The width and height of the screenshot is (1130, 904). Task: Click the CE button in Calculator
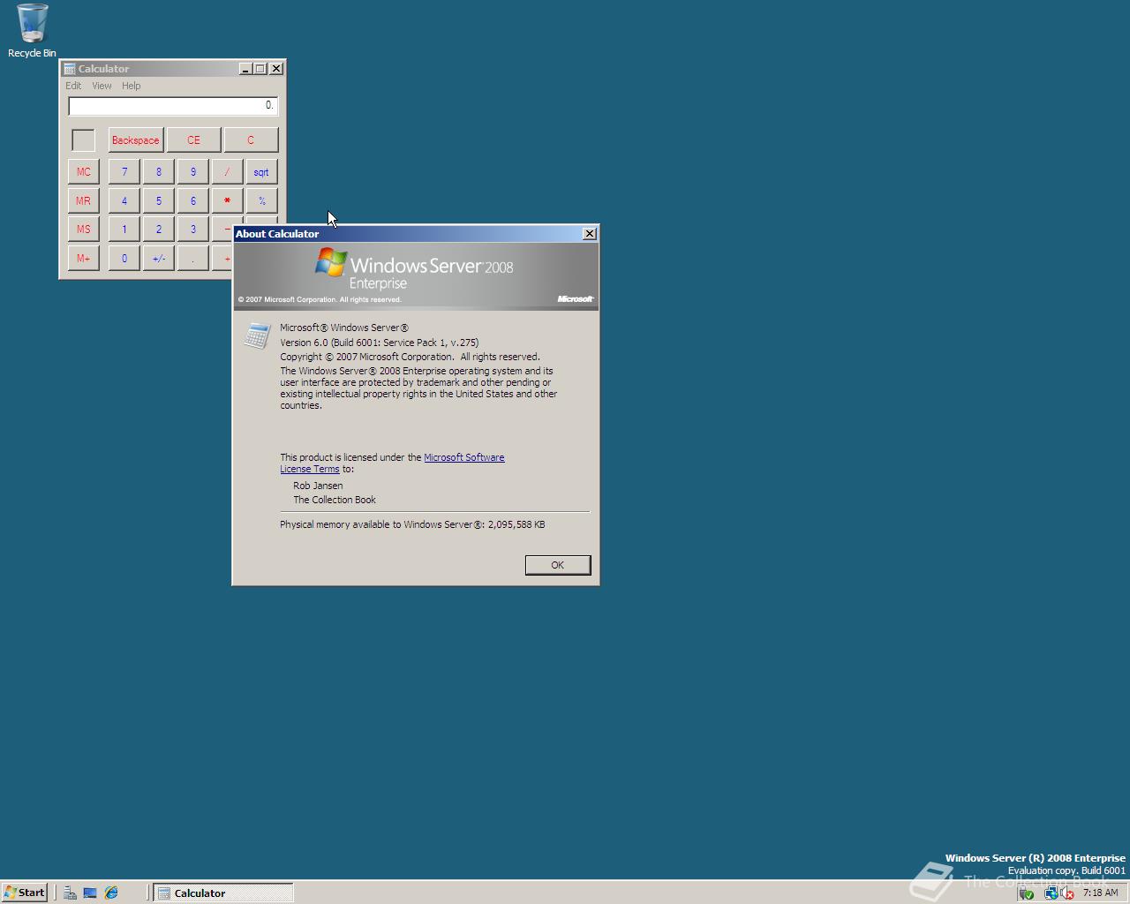click(x=193, y=139)
